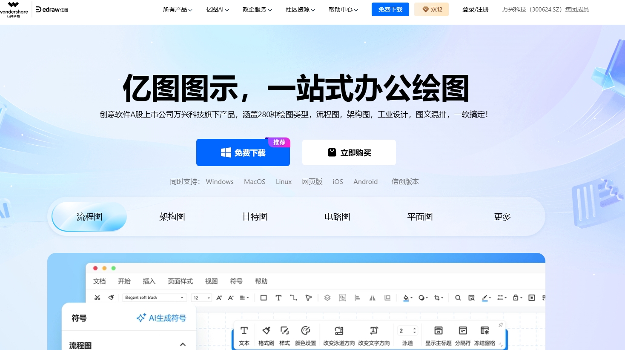The height and width of the screenshot is (350, 625).
Task: Click the group objects icon
Action: pos(342,298)
